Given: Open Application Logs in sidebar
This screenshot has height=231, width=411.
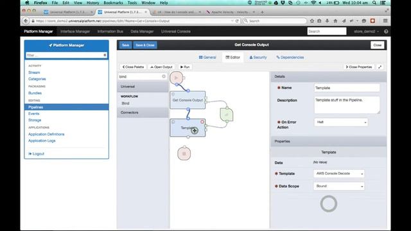Looking at the screenshot, I should [x=42, y=141].
